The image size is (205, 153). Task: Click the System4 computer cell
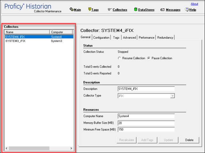pyautogui.click(x=56, y=37)
